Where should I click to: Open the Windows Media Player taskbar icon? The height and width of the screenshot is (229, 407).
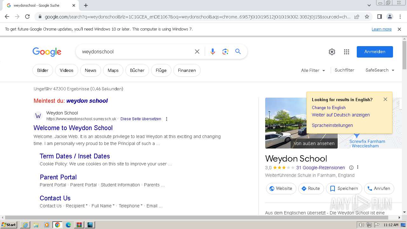(x=47, y=225)
